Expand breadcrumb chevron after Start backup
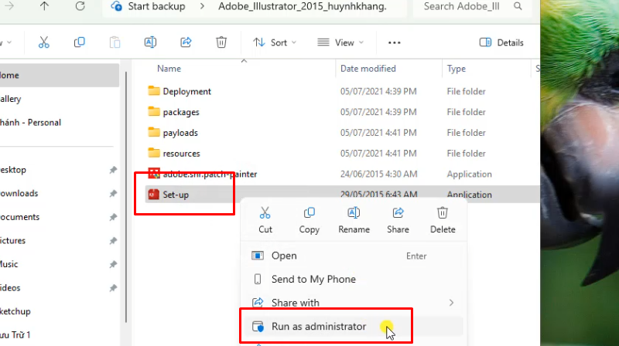619x346 pixels. pos(202,6)
